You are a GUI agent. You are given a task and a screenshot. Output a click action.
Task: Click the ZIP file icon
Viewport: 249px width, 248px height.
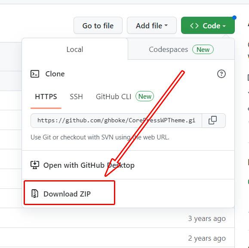[34, 194]
